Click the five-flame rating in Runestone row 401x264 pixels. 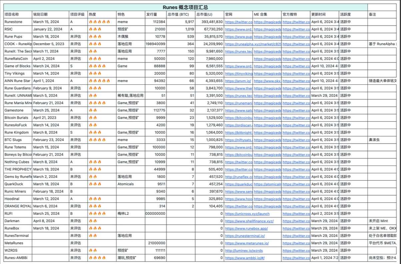point(99,22)
